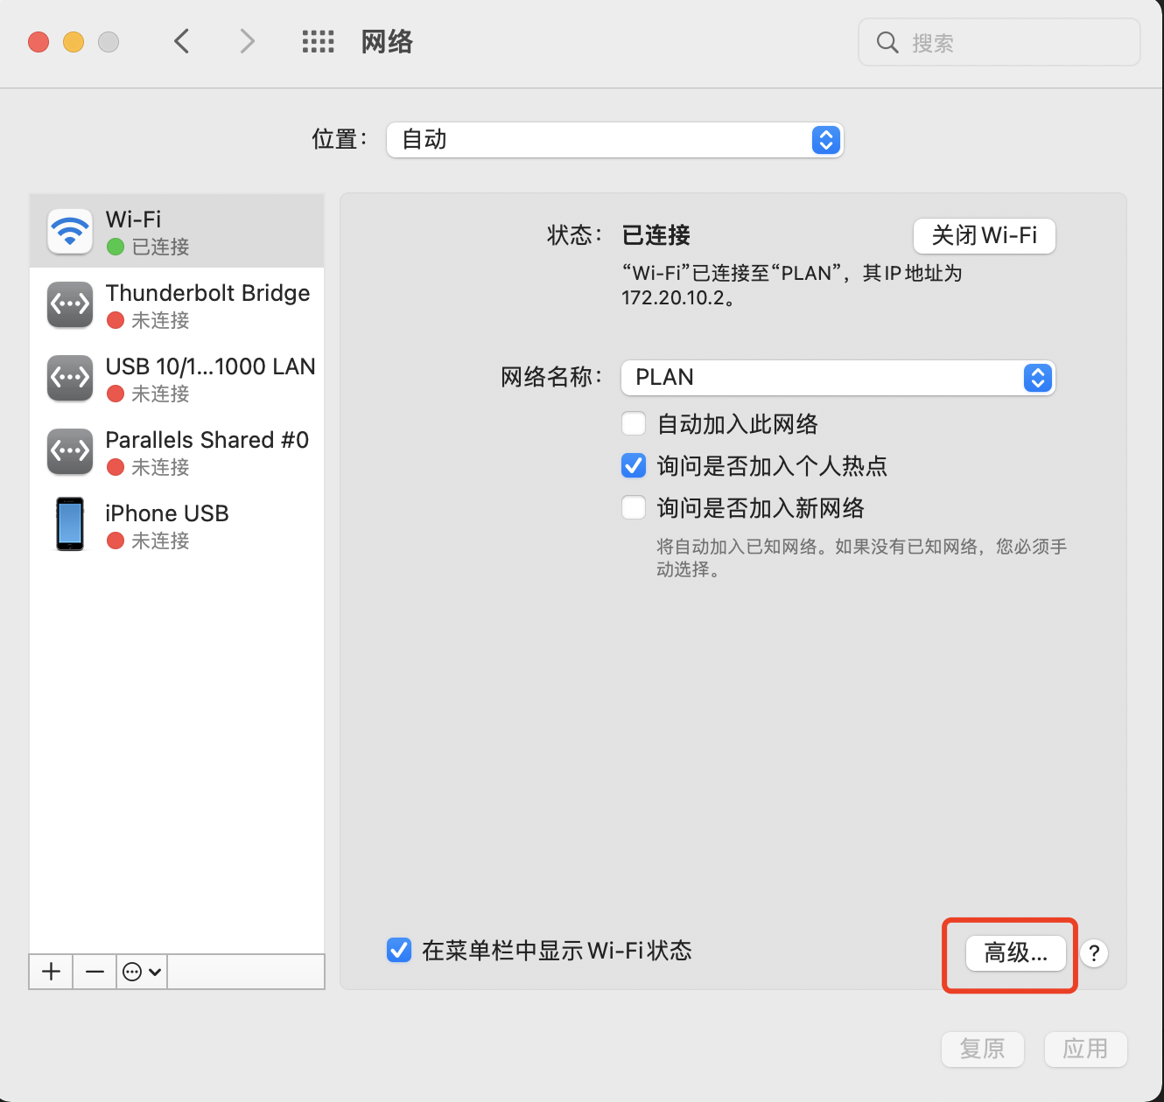Open the grid icon to show all preferences
This screenshot has width=1164, height=1102.
pos(319,41)
